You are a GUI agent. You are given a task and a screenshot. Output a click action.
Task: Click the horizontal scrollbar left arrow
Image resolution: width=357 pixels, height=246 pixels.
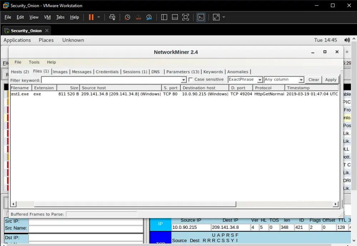click(x=14, y=204)
